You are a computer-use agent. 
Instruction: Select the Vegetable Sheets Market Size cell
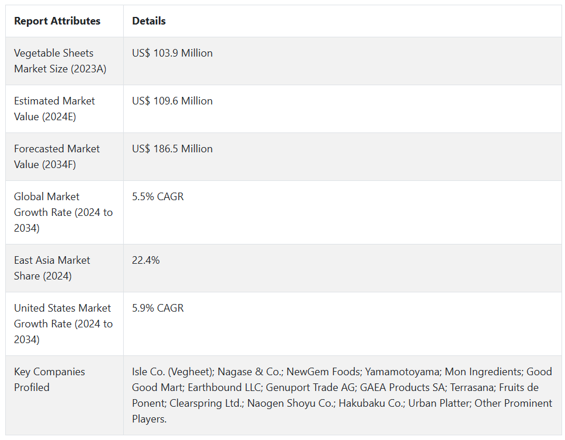coord(61,61)
